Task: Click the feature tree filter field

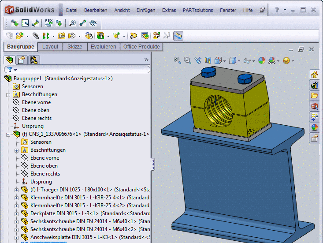Action: point(79,70)
